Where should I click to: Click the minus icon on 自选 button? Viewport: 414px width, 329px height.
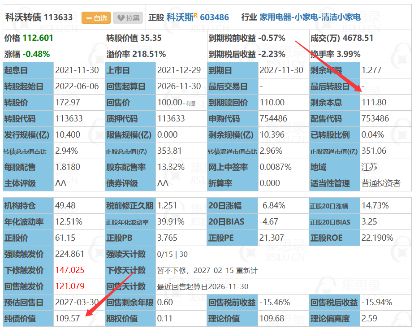89,18
